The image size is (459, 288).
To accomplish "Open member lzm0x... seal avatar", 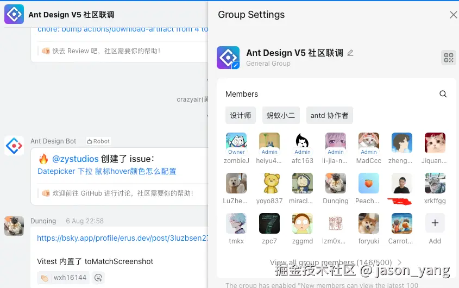I will (336, 223).
